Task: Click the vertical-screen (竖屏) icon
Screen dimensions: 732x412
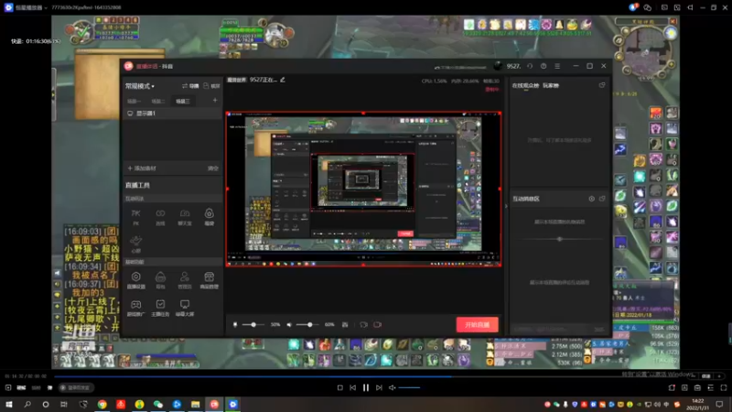Action: point(211,86)
